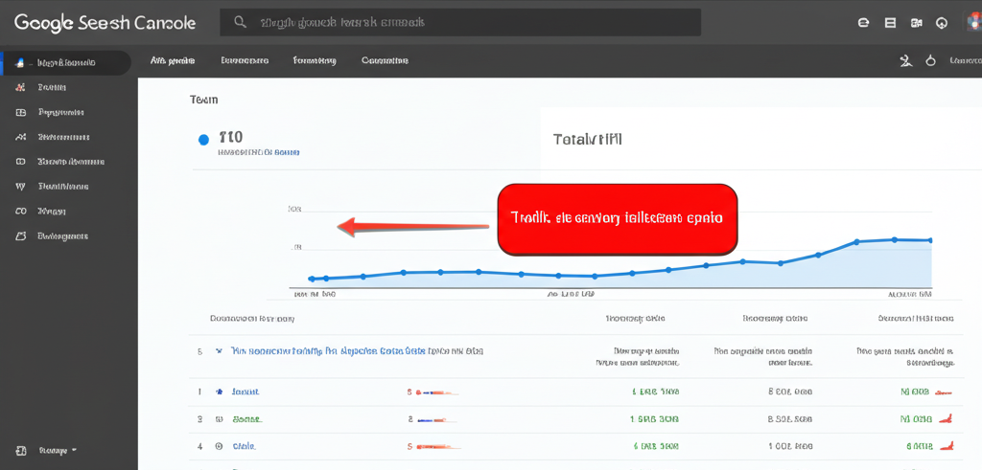This screenshot has height=470, width=982.
Task: Open the text menu at far right of tab bar
Action: coord(964,61)
